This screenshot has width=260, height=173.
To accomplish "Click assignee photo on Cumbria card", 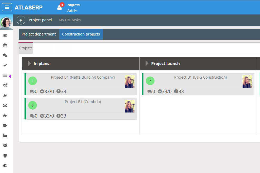I will [130, 106].
